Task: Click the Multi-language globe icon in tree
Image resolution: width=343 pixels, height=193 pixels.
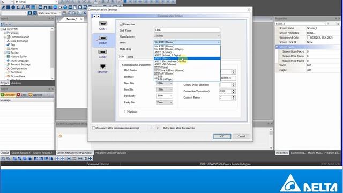Action: point(8,61)
